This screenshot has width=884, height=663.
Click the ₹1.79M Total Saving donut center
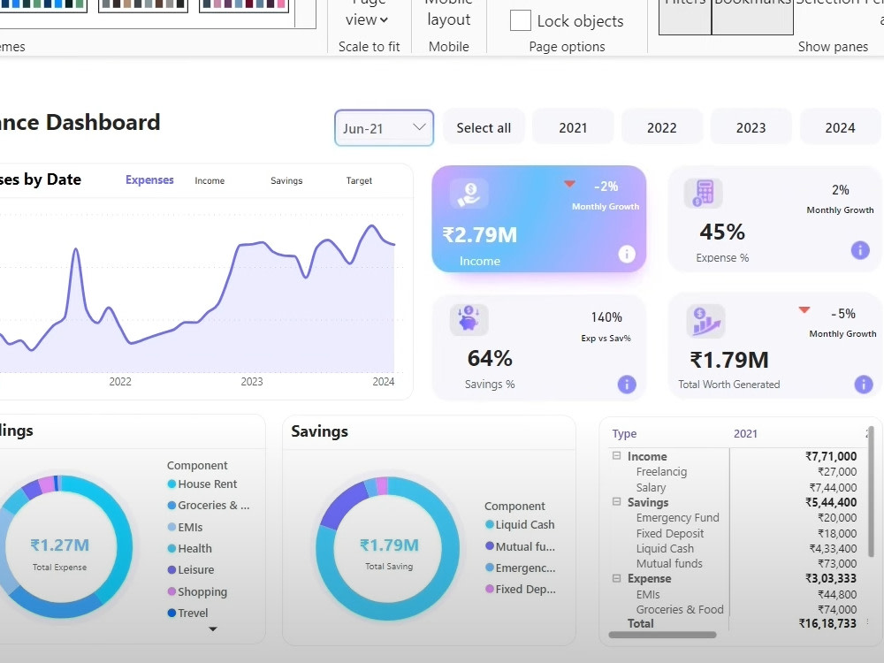[389, 545]
